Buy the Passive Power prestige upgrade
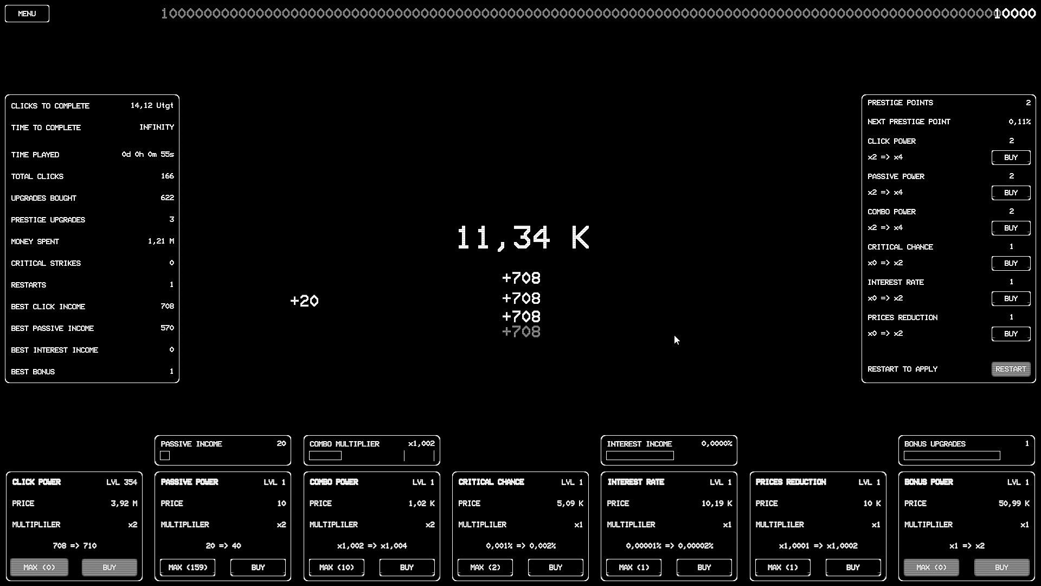The image size is (1041, 586). click(x=1011, y=193)
